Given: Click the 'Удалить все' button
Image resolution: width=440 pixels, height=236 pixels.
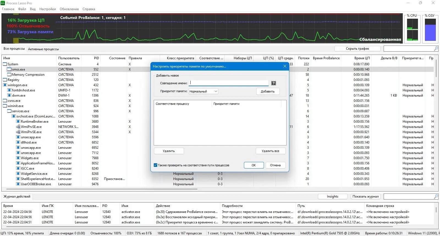Looking at the screenshot, I should point(271,151).
